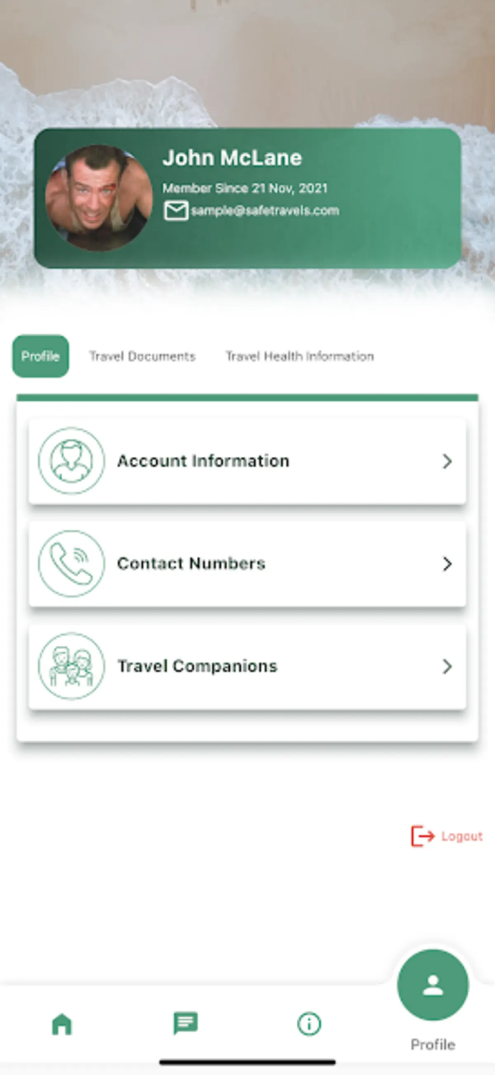Open the messages chat icon
The height and width of the screenshot is (1075, 495).
coord(185,1023)
